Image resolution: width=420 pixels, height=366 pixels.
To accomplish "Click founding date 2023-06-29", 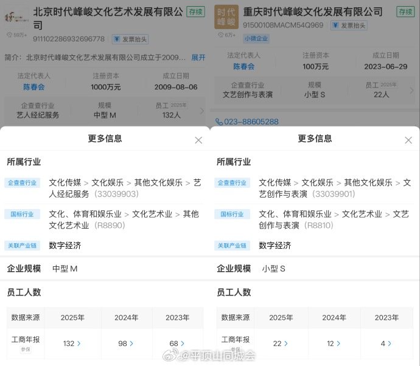I will tap(386, 66).
